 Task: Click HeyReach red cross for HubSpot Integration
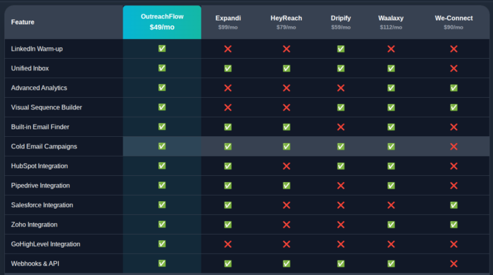pos(286,166)
